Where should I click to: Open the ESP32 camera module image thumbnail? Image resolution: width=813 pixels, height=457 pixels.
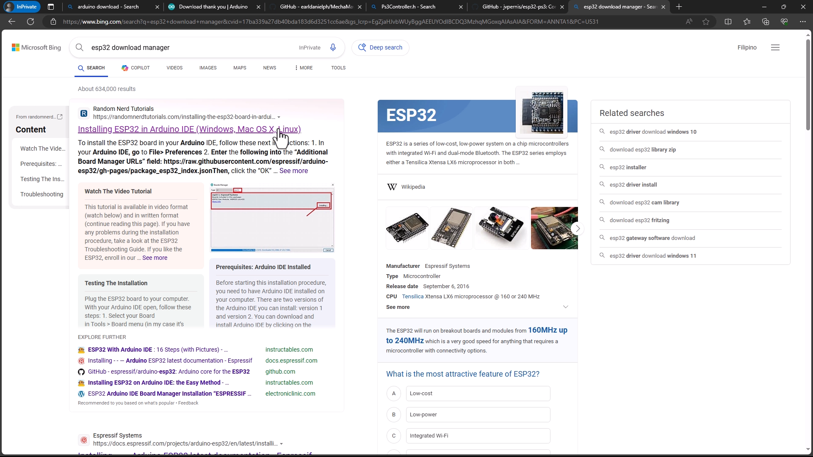[501, 228]
